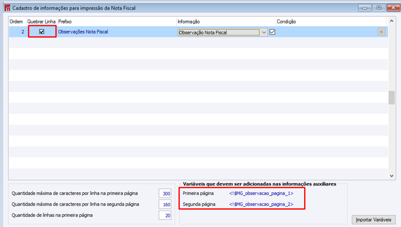Click the scroll down arrow of the grid

click(x=391, y=176)
